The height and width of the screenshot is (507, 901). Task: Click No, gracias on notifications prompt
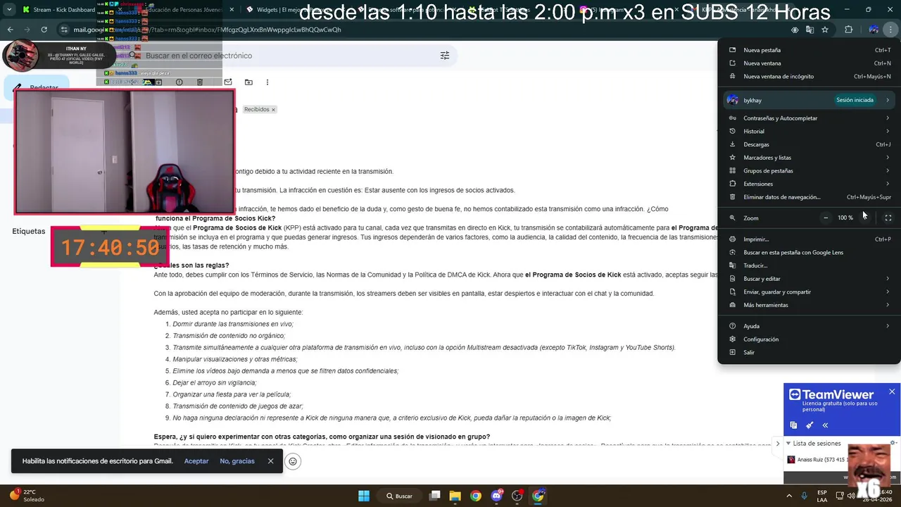237,461
